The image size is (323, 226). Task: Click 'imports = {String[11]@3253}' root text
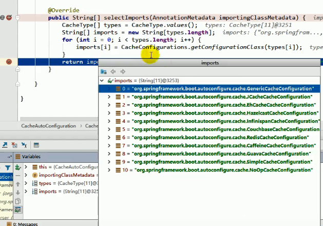147,81
